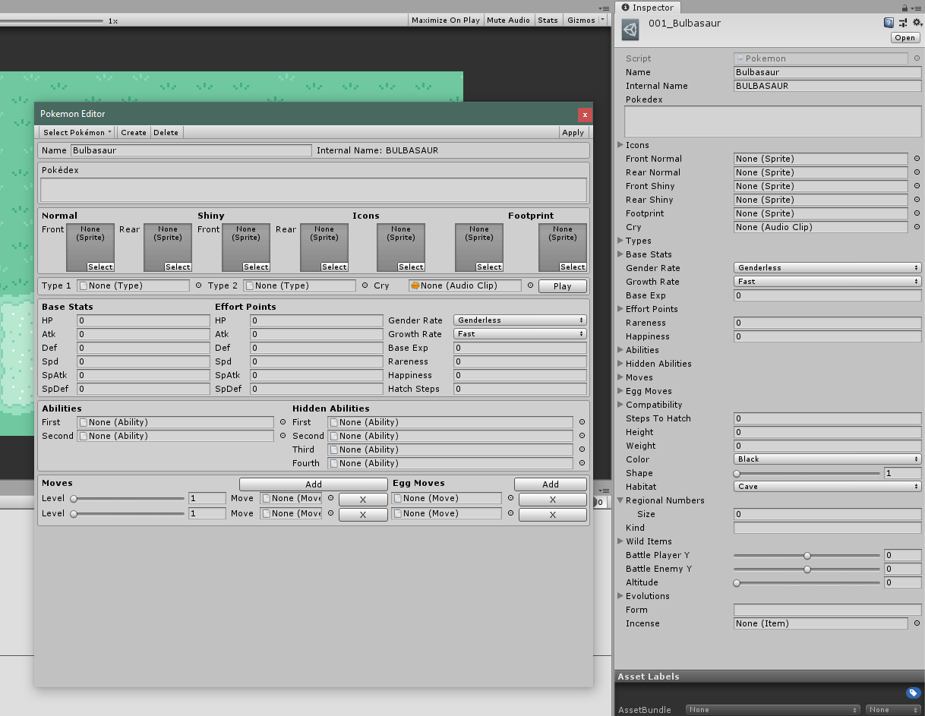Viewport: 925px width, 716px height.
Task: Toggle Maximize On Play
Action: [x=445, y=21]
